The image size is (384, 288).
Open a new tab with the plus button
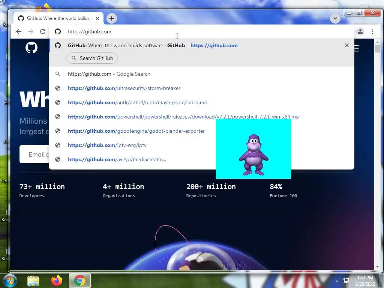point(112,18)
